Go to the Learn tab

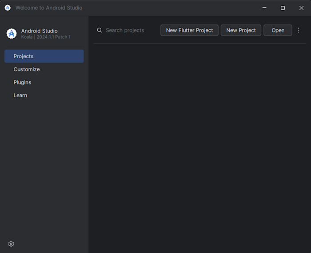tap(44, 96)
